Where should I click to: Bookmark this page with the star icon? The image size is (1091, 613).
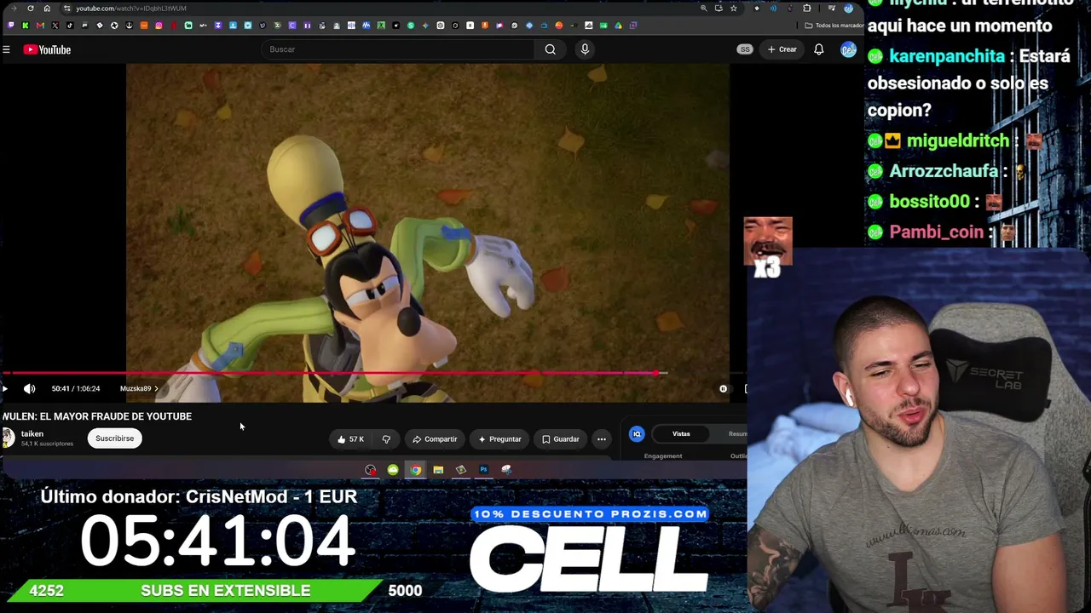[733, 9]
